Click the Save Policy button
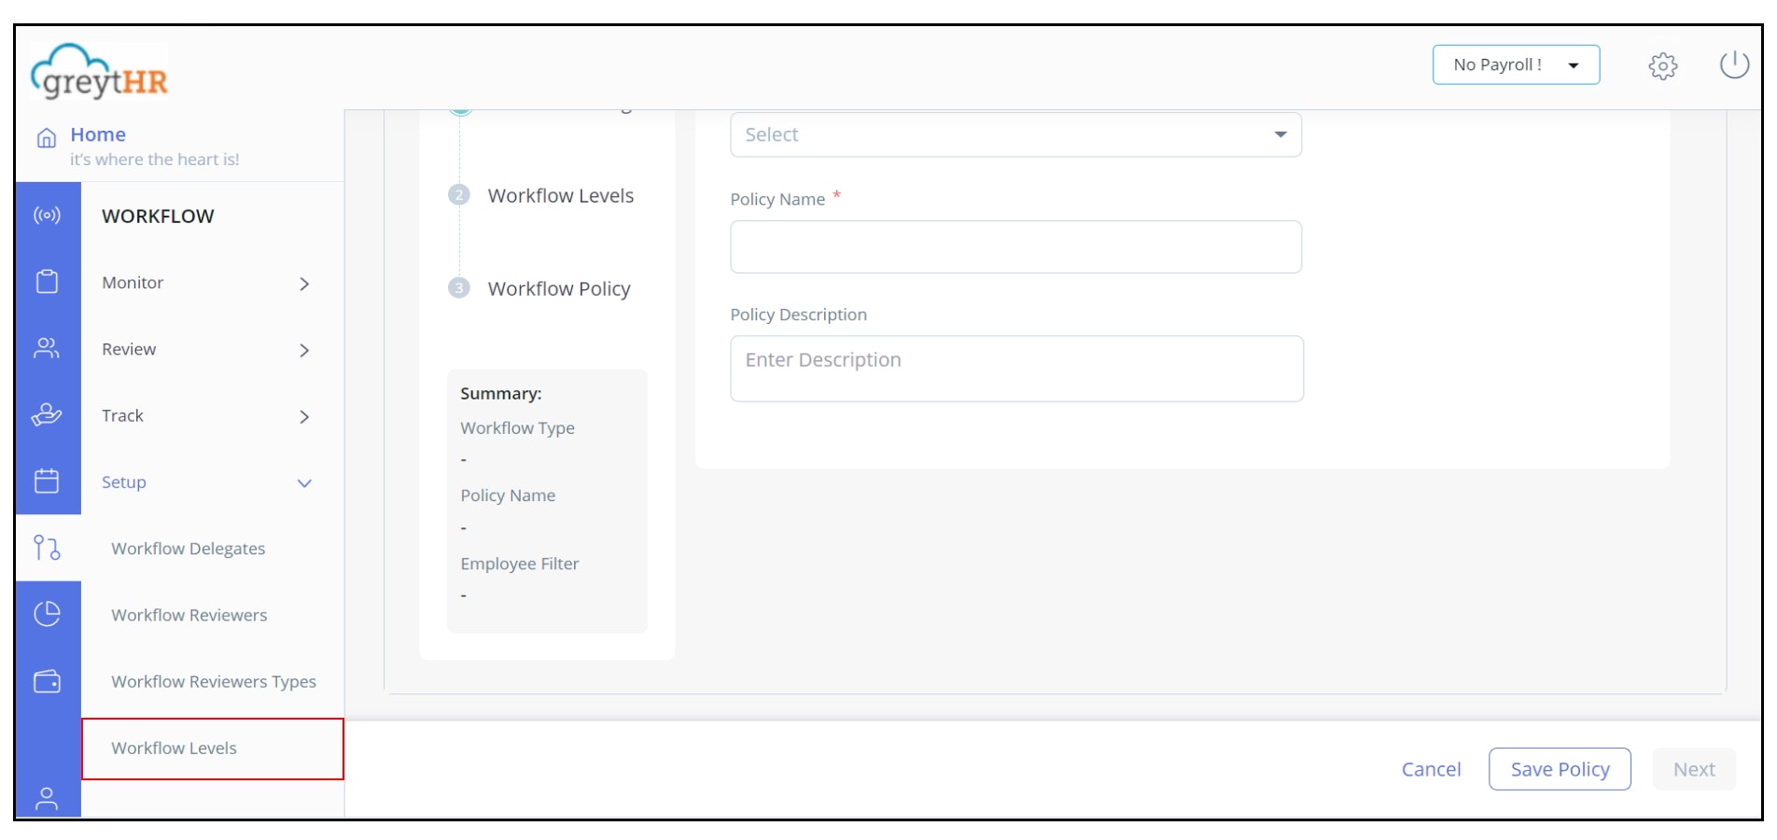This screenshot has width=1777, height=840. (x=1560, y=769)
